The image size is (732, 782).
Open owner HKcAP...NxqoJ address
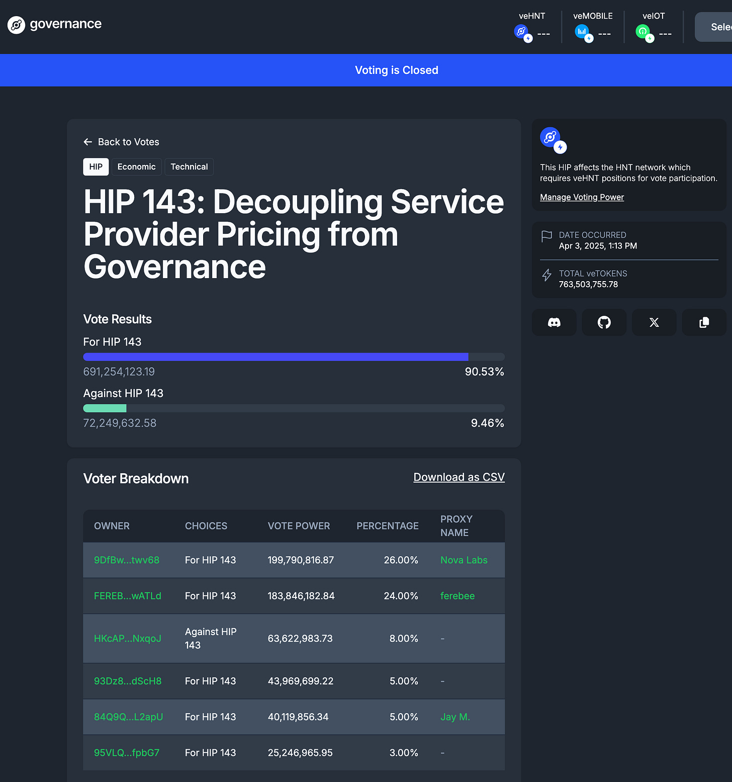pos(128,639)
